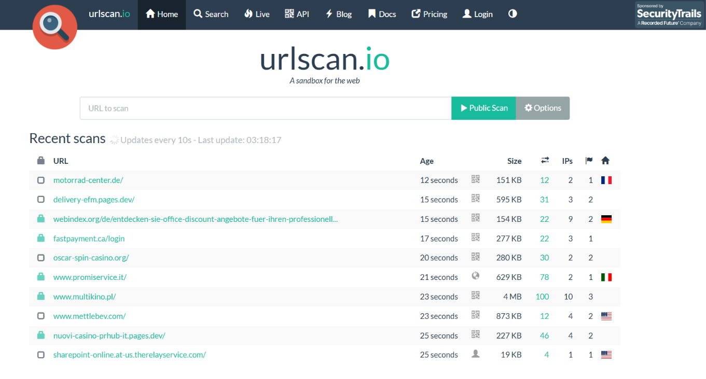
Task: Click the QR icon for nuovi-casino-prhub-it.pages.dev
Action: 476,334
